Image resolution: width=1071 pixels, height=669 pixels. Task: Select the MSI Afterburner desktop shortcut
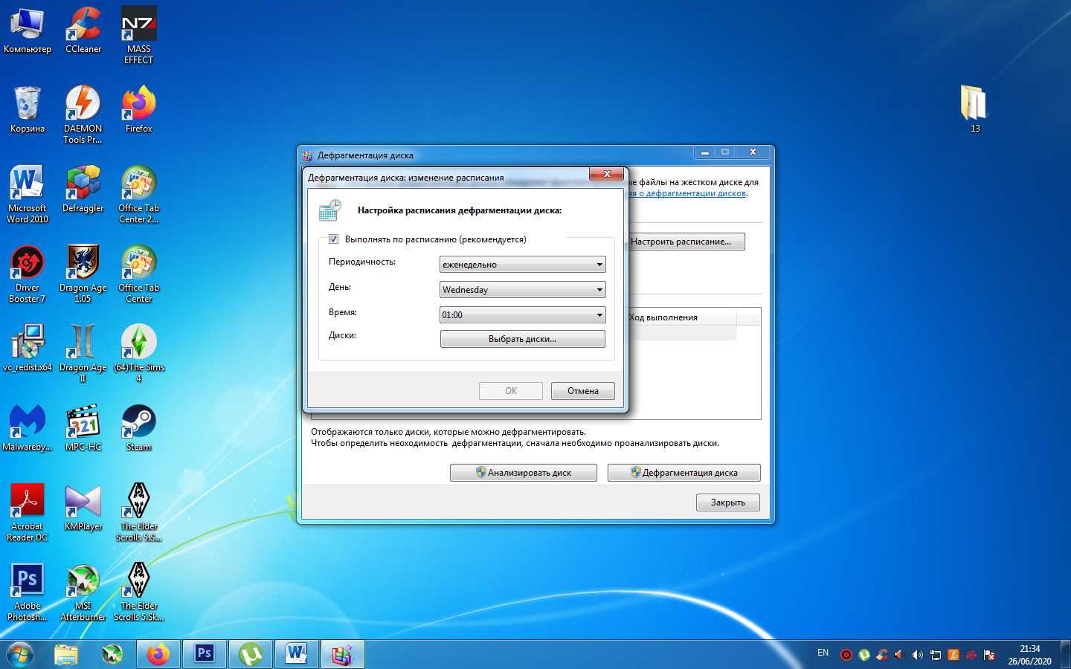point(83,592)
